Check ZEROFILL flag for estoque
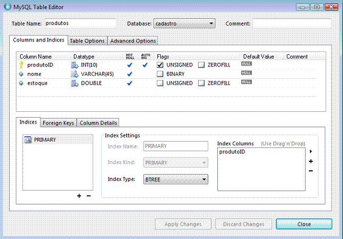343x239 pixels. click(x=201, y=83)
